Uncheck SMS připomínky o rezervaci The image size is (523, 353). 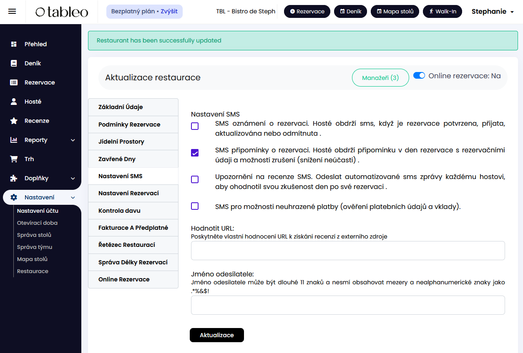(195, 153)
